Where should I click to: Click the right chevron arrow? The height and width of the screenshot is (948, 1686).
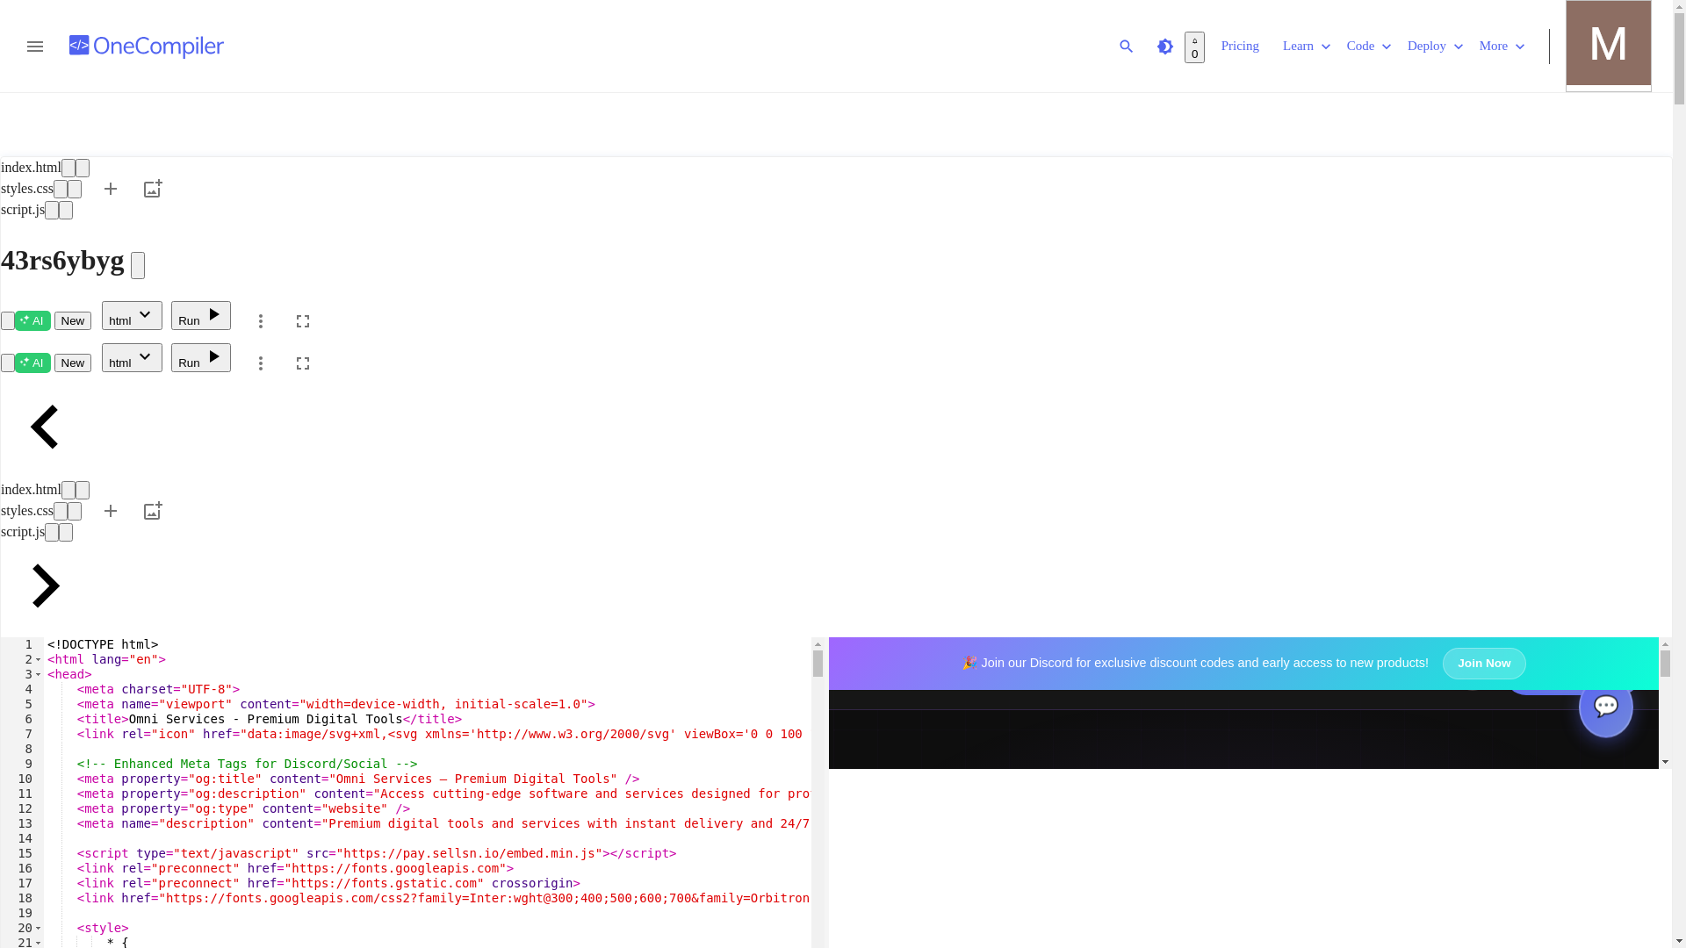pos(46,586)
